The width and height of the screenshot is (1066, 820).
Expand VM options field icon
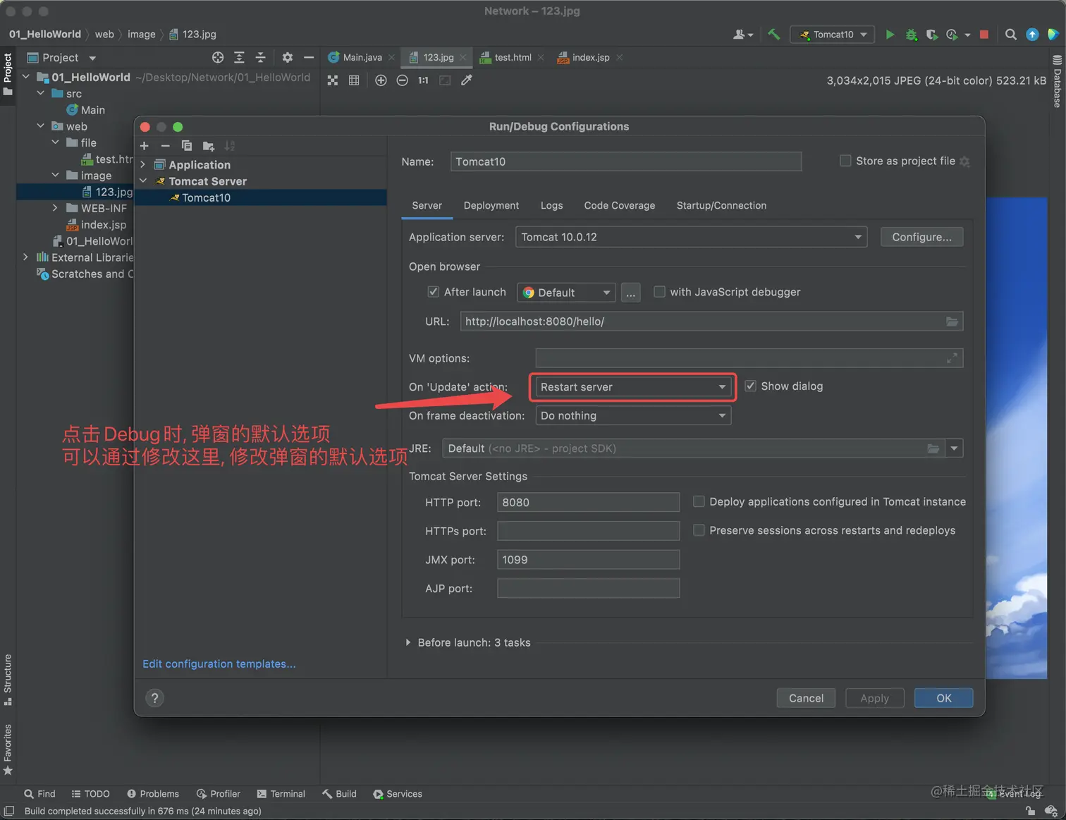pos(952,358)
